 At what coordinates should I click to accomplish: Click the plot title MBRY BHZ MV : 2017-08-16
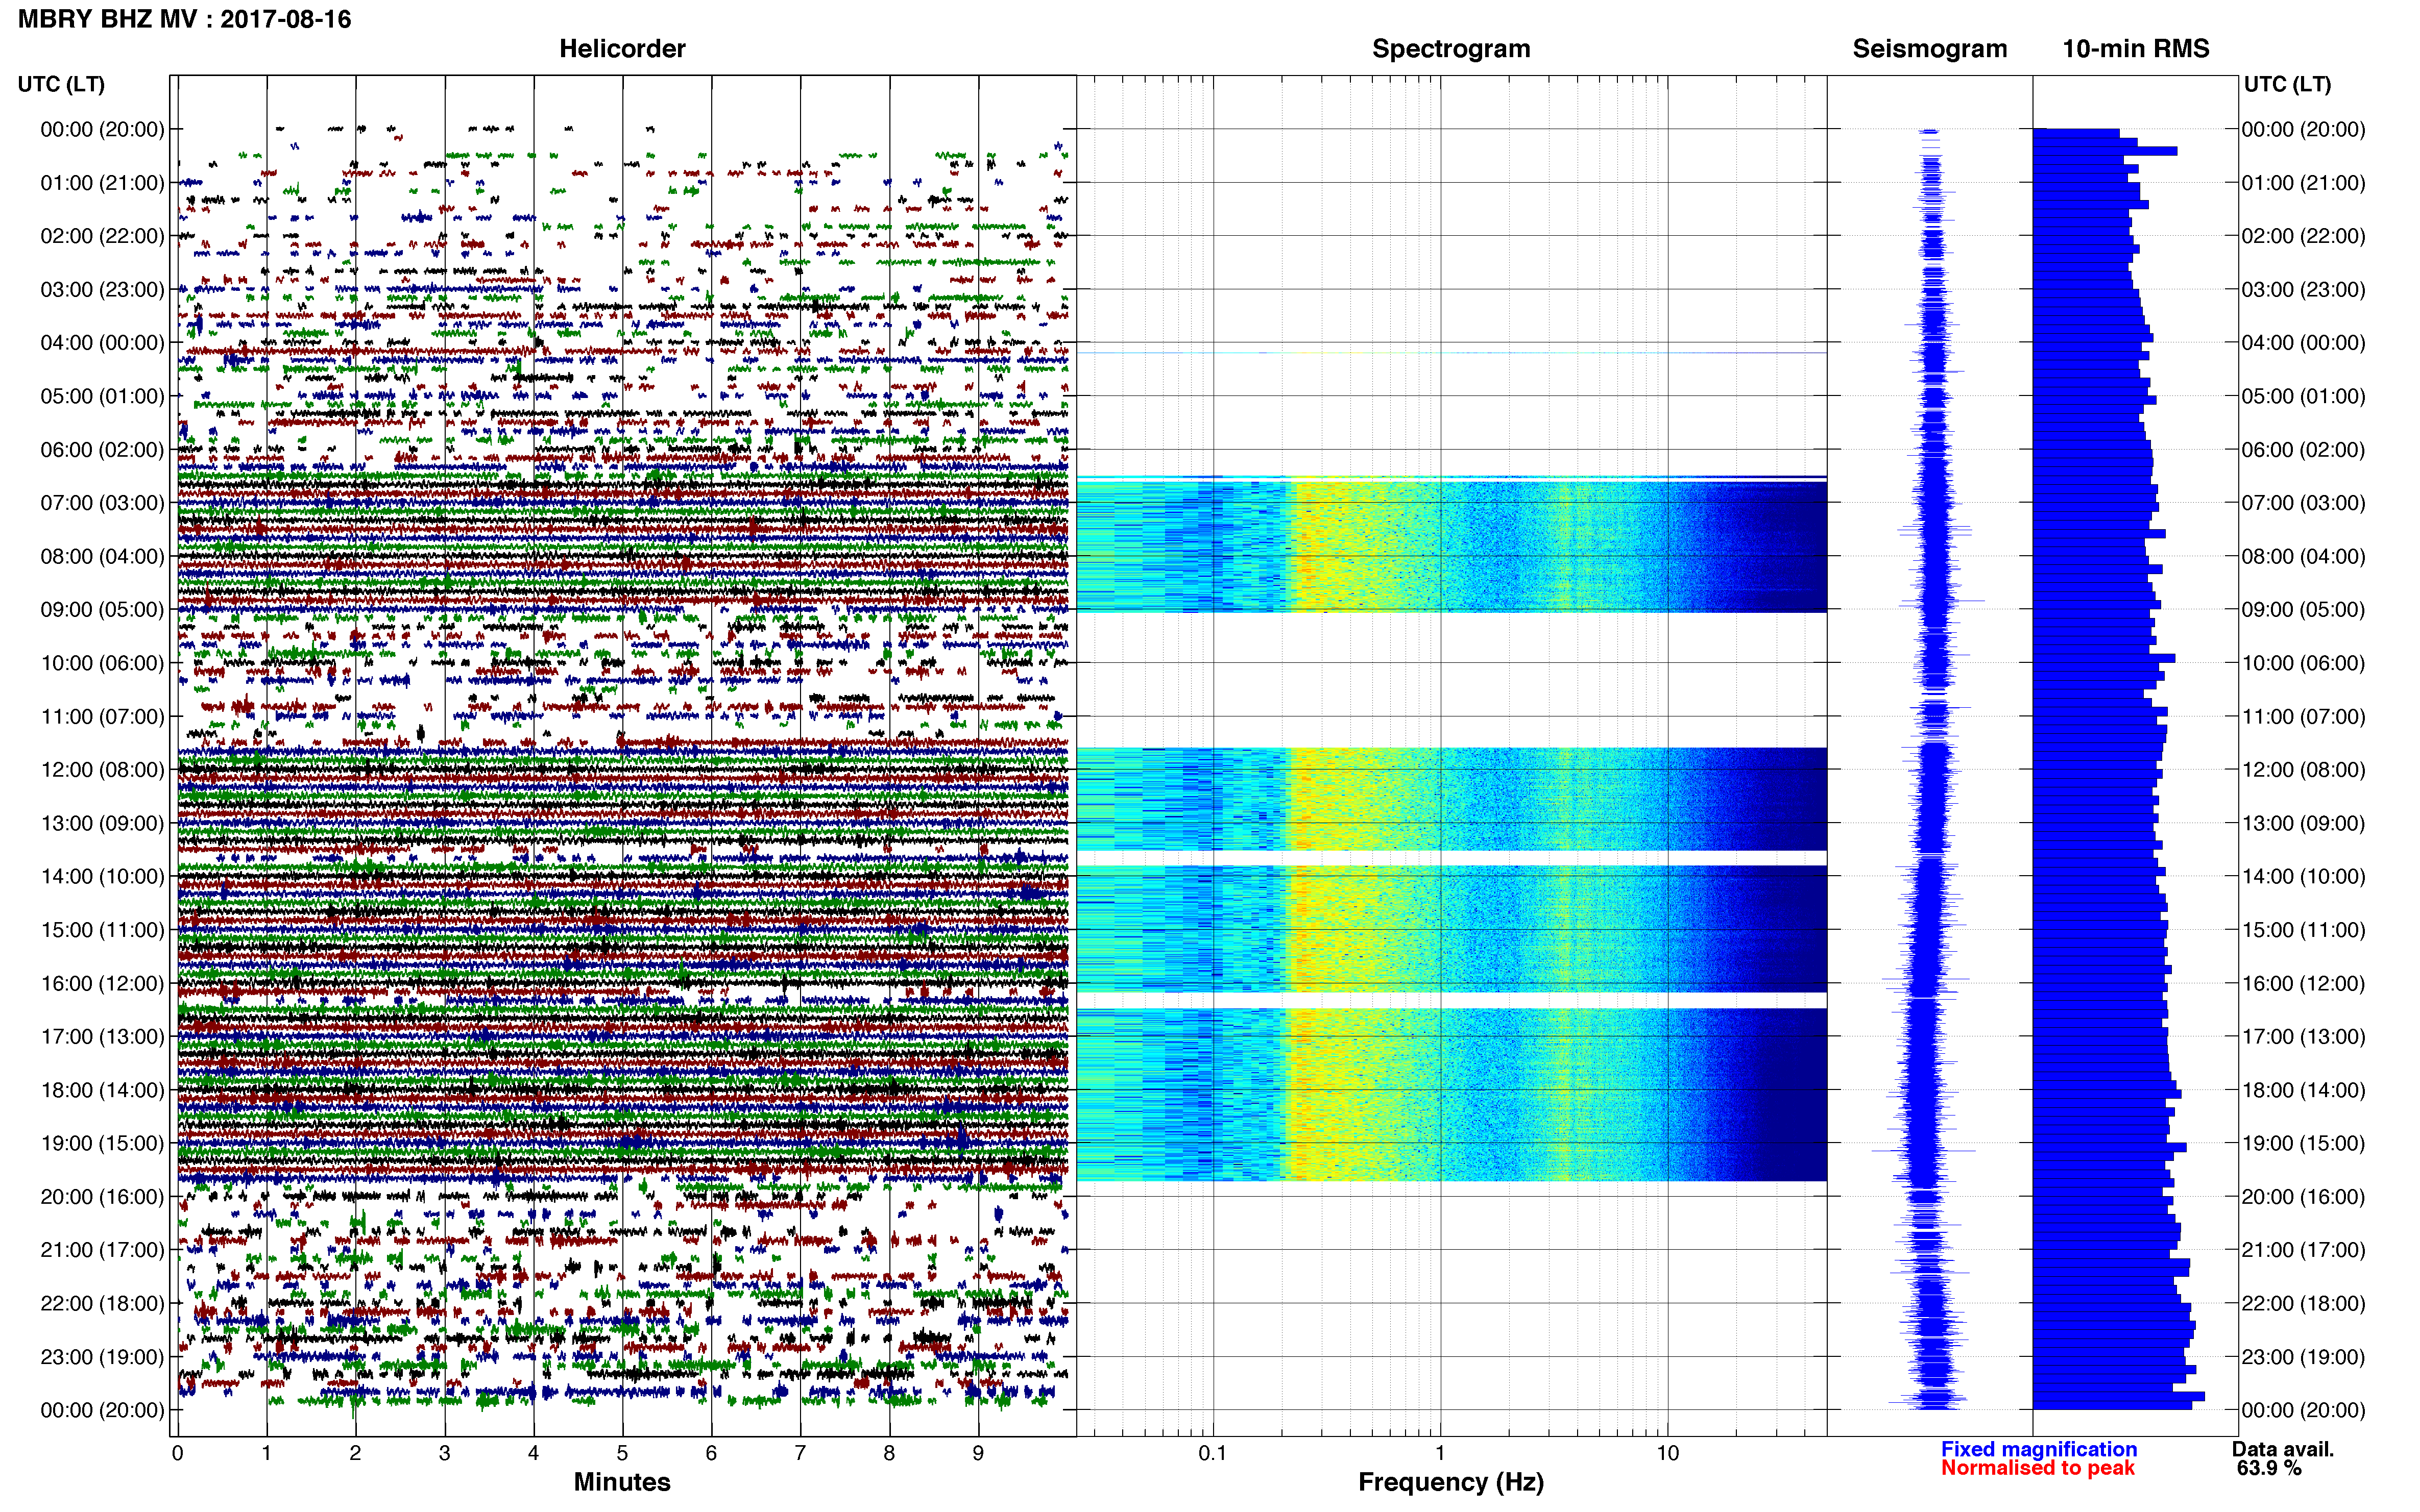[184, 19]
